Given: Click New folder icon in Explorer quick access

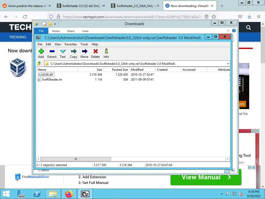Looking at the screenshot, I should point(50,24).
